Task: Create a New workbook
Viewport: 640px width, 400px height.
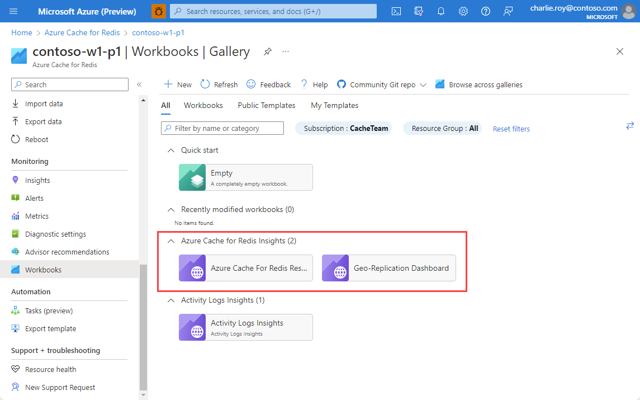Action: [x=177, y=84]
